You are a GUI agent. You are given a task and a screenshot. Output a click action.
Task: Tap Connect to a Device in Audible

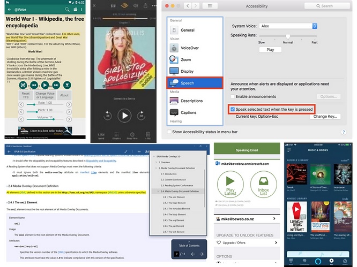124,98
